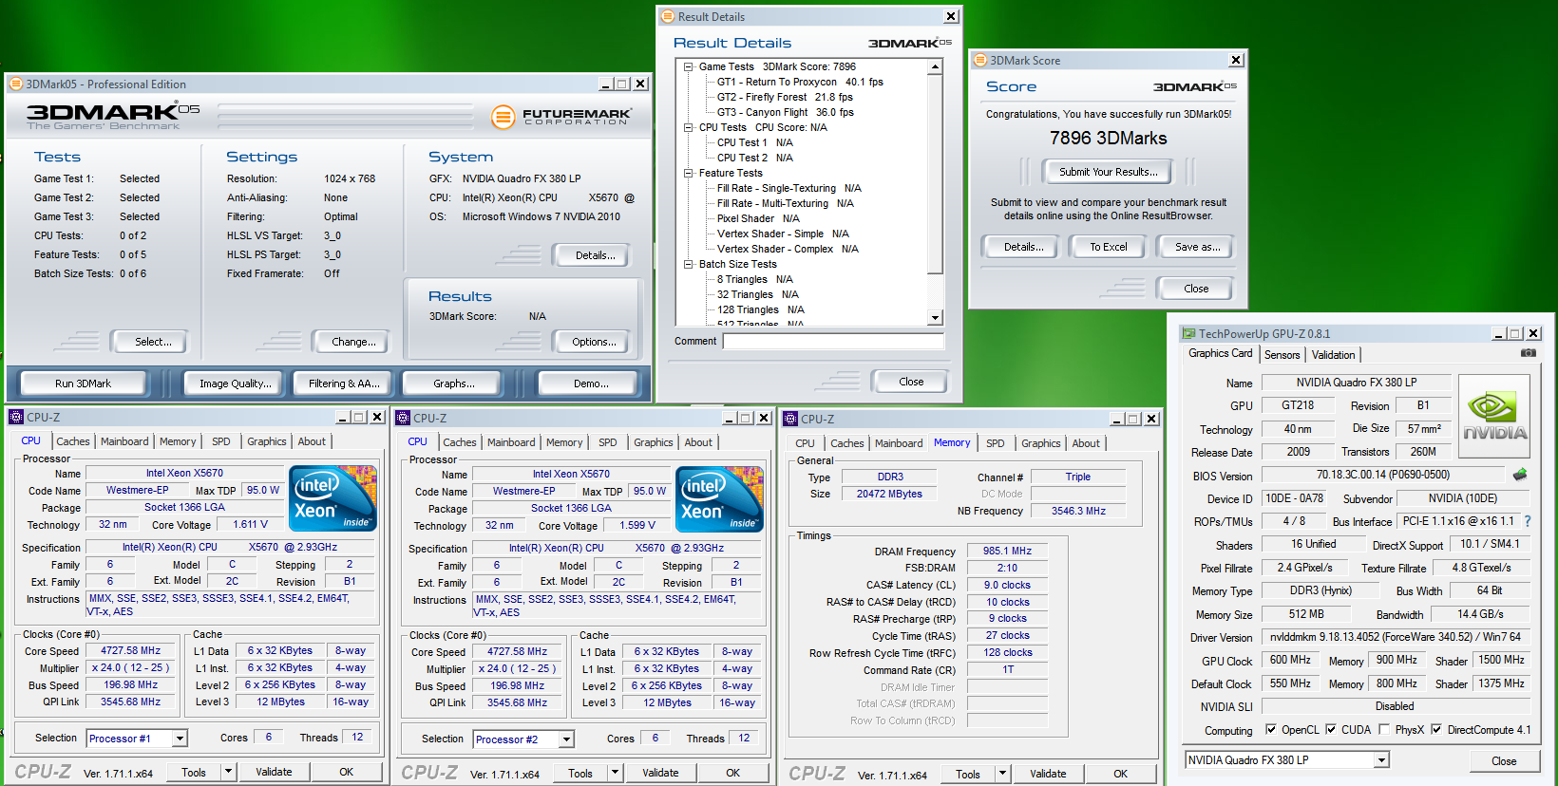This screenshot has height=786, width=1558.
Task: Open Tools dropdown arrow in second CPU-Z
Action: [x=615, y=773]
